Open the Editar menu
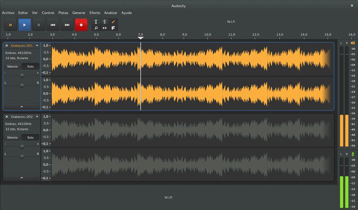Screen dimensions: 358x210 [x=23, y=13]
